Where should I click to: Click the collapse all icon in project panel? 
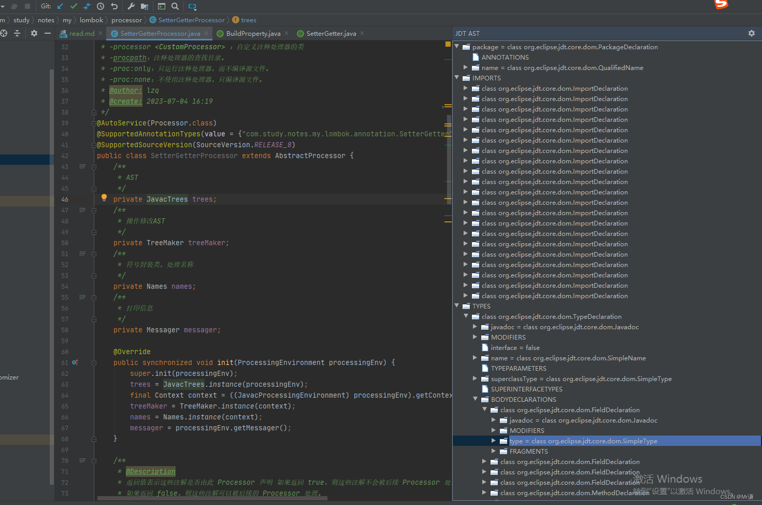17,33
